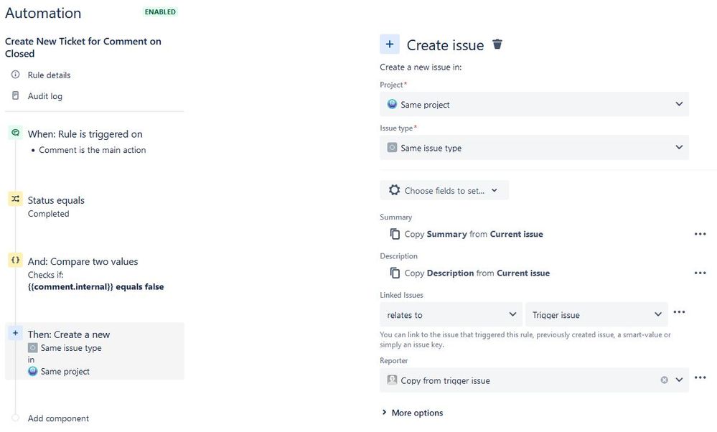
Task: Delete the Create issue action via trash icon
Action: [497, 44]
